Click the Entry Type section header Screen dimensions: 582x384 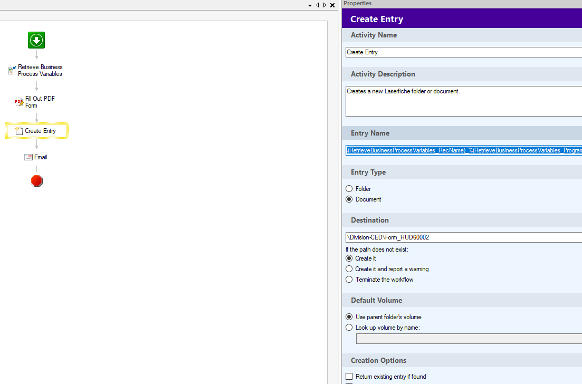pyautogui.click(x=462, y=172)
